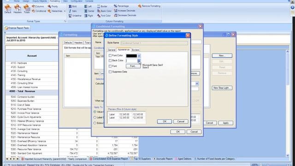Viewport: 295px width, 166px height.
Task: Click the Default format icon in ribbon
Action: click(8, 9)
